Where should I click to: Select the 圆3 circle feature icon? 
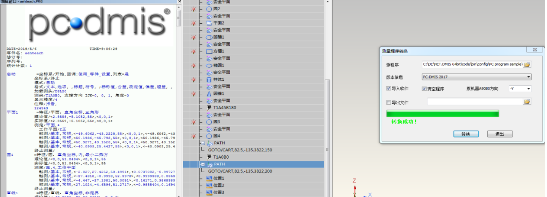pyautogui.click(x=209, y=122)
